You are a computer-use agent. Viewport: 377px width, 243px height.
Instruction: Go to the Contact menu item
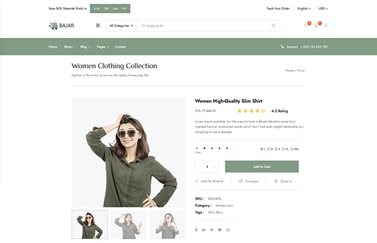pos(121,47)
